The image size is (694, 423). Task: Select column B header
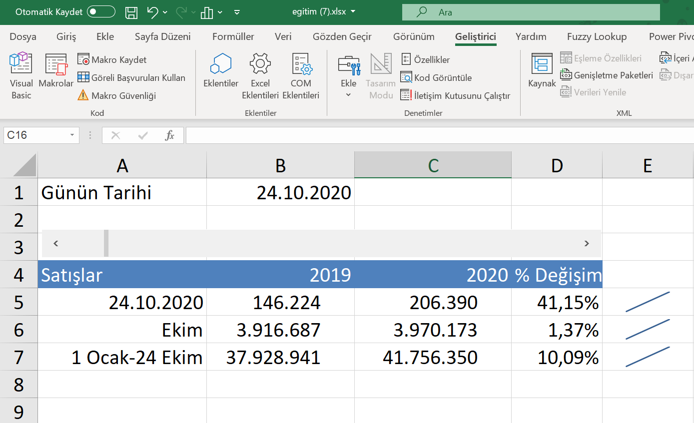(281, 165)
